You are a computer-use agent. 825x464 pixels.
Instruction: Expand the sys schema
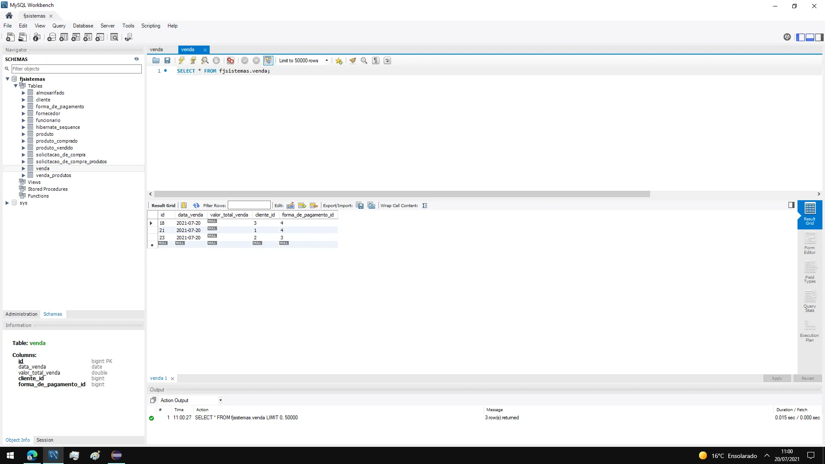[x=7, y=203]
